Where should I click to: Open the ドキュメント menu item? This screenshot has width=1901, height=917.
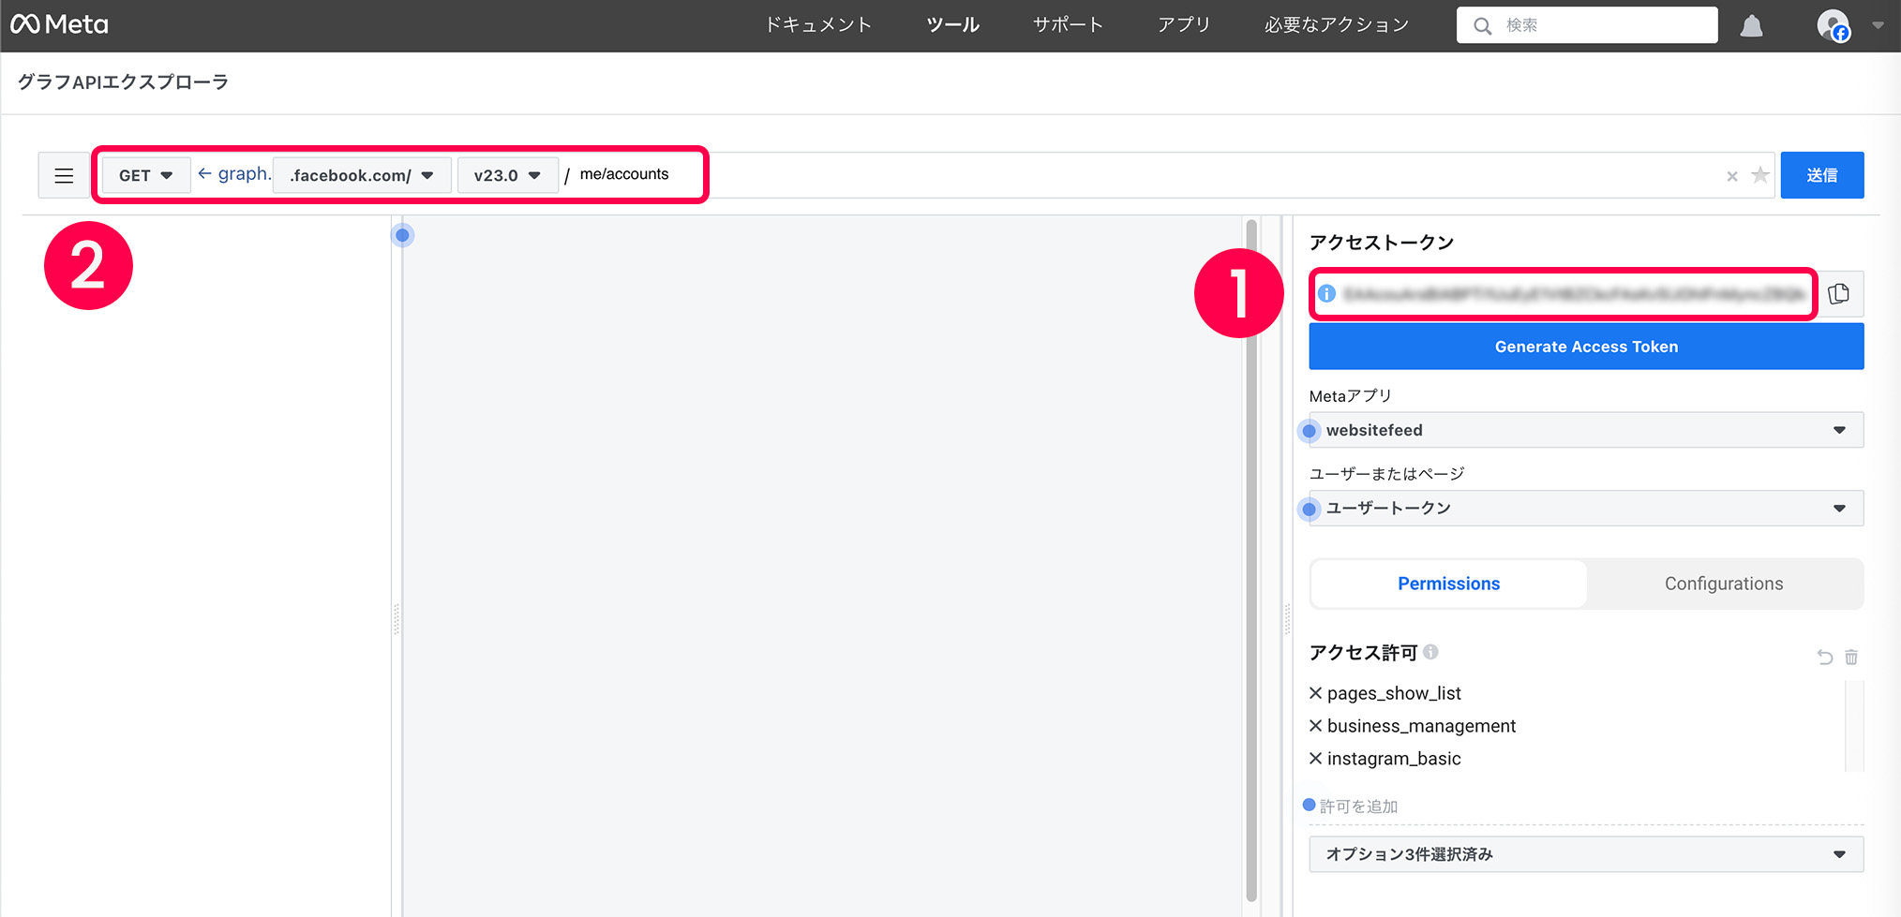[x=818, y=25]
